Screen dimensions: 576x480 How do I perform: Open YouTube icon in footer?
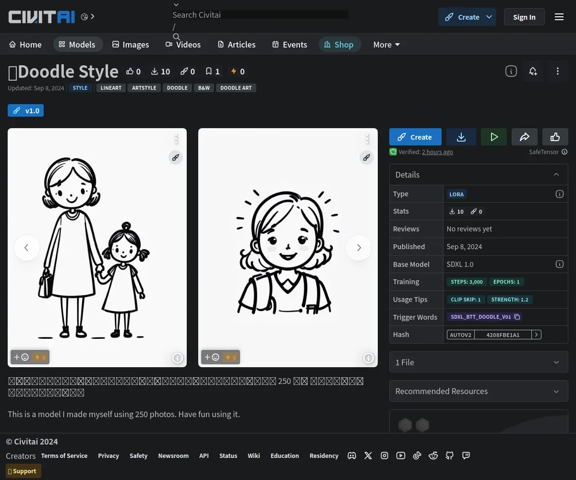[401, 456]
